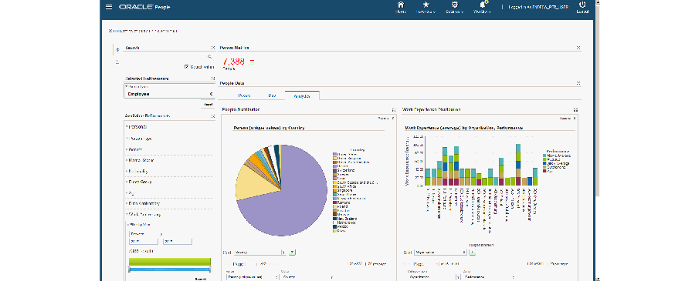685x281 pixels.
Task: Collapse the Available Refinements panel
Action: [212, 116]
